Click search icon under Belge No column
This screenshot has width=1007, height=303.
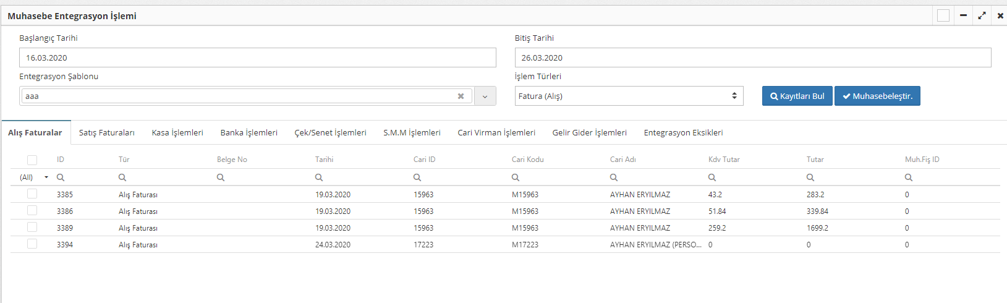pyautogui.click(x=221, y=177)
